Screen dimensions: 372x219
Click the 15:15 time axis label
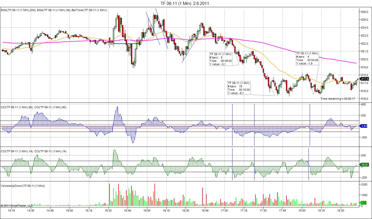coord(89,210)
